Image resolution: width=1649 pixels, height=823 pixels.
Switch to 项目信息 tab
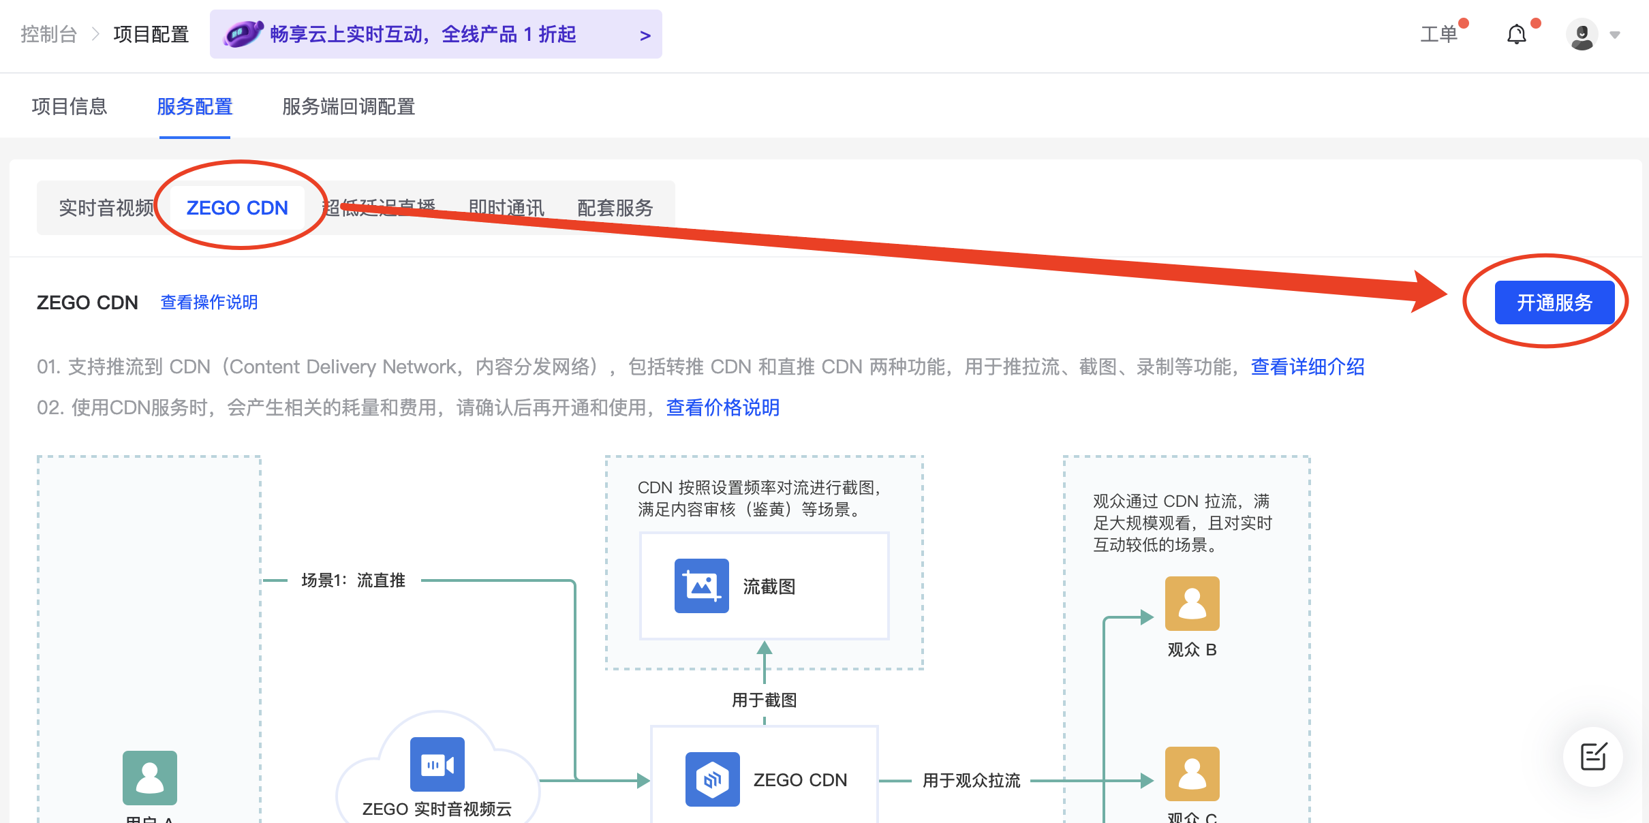pos(70,106)
